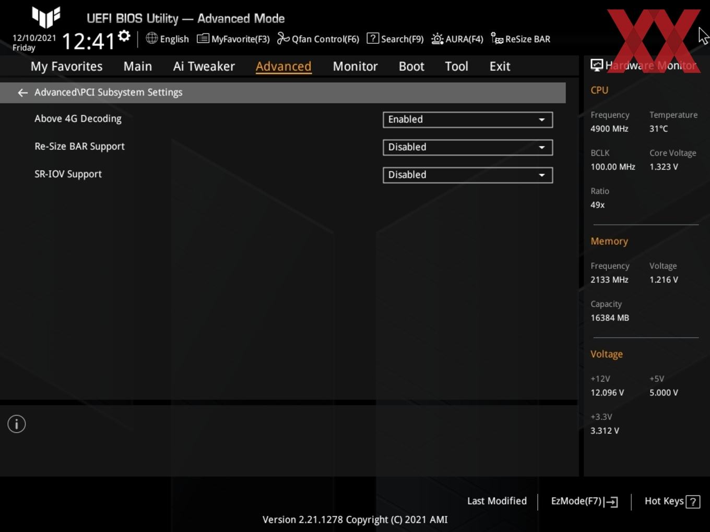Image resolution: width=710 pixels, height=532 pixels.
Task: Open MyFavorite(F3) list
Action: point(233,39)
